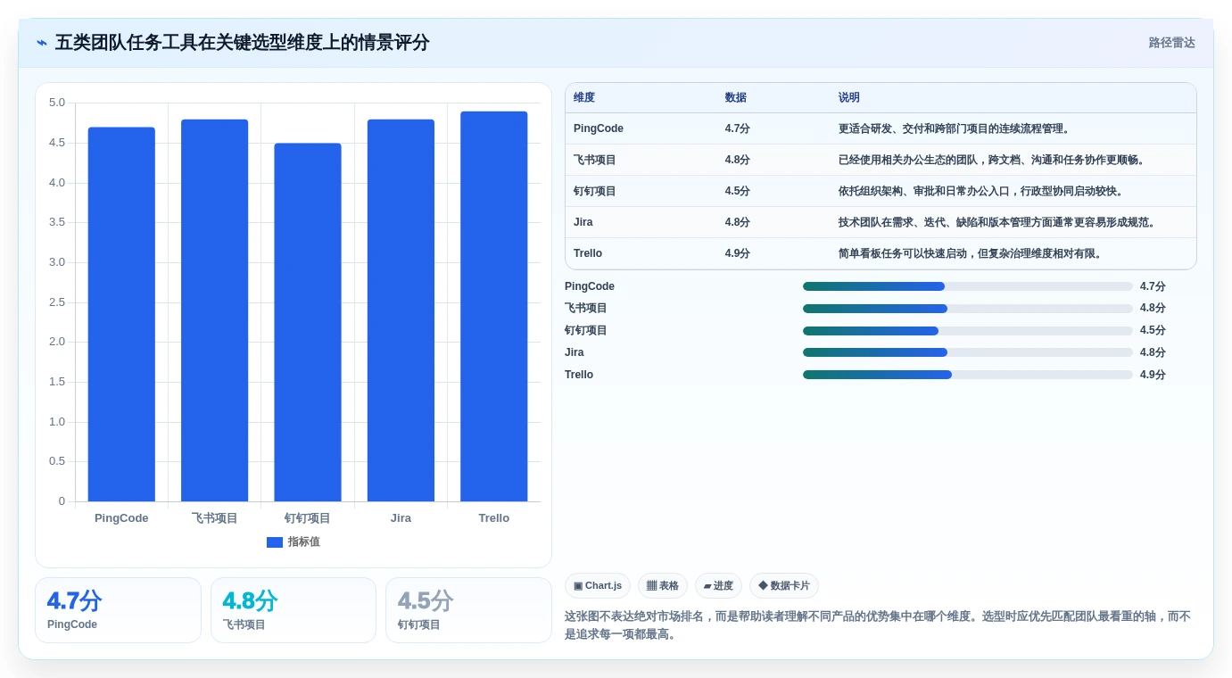This screenshot has width=1232, height=678.
Task: Click the Trello x-axis label
Action: click(494, 518)
